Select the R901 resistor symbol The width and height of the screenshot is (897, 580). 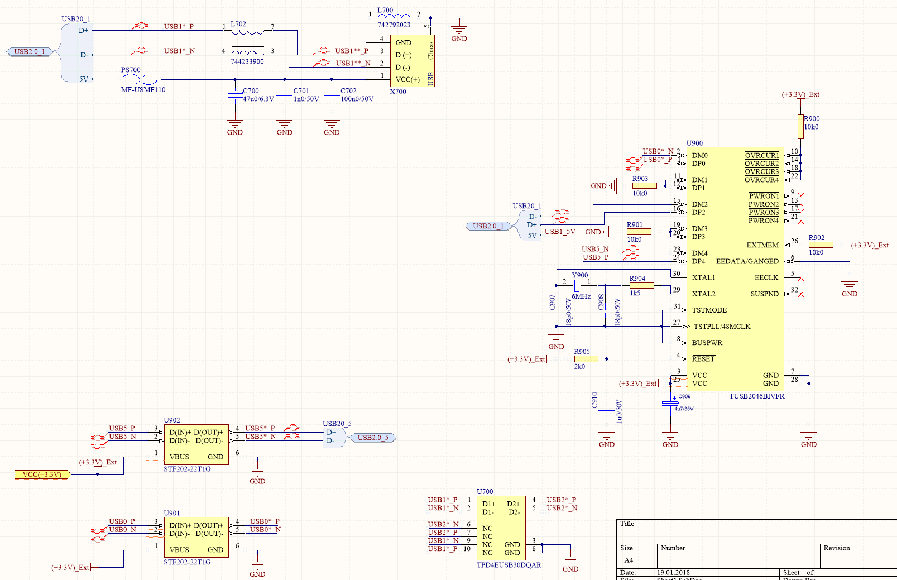click(x=639, y=231)
